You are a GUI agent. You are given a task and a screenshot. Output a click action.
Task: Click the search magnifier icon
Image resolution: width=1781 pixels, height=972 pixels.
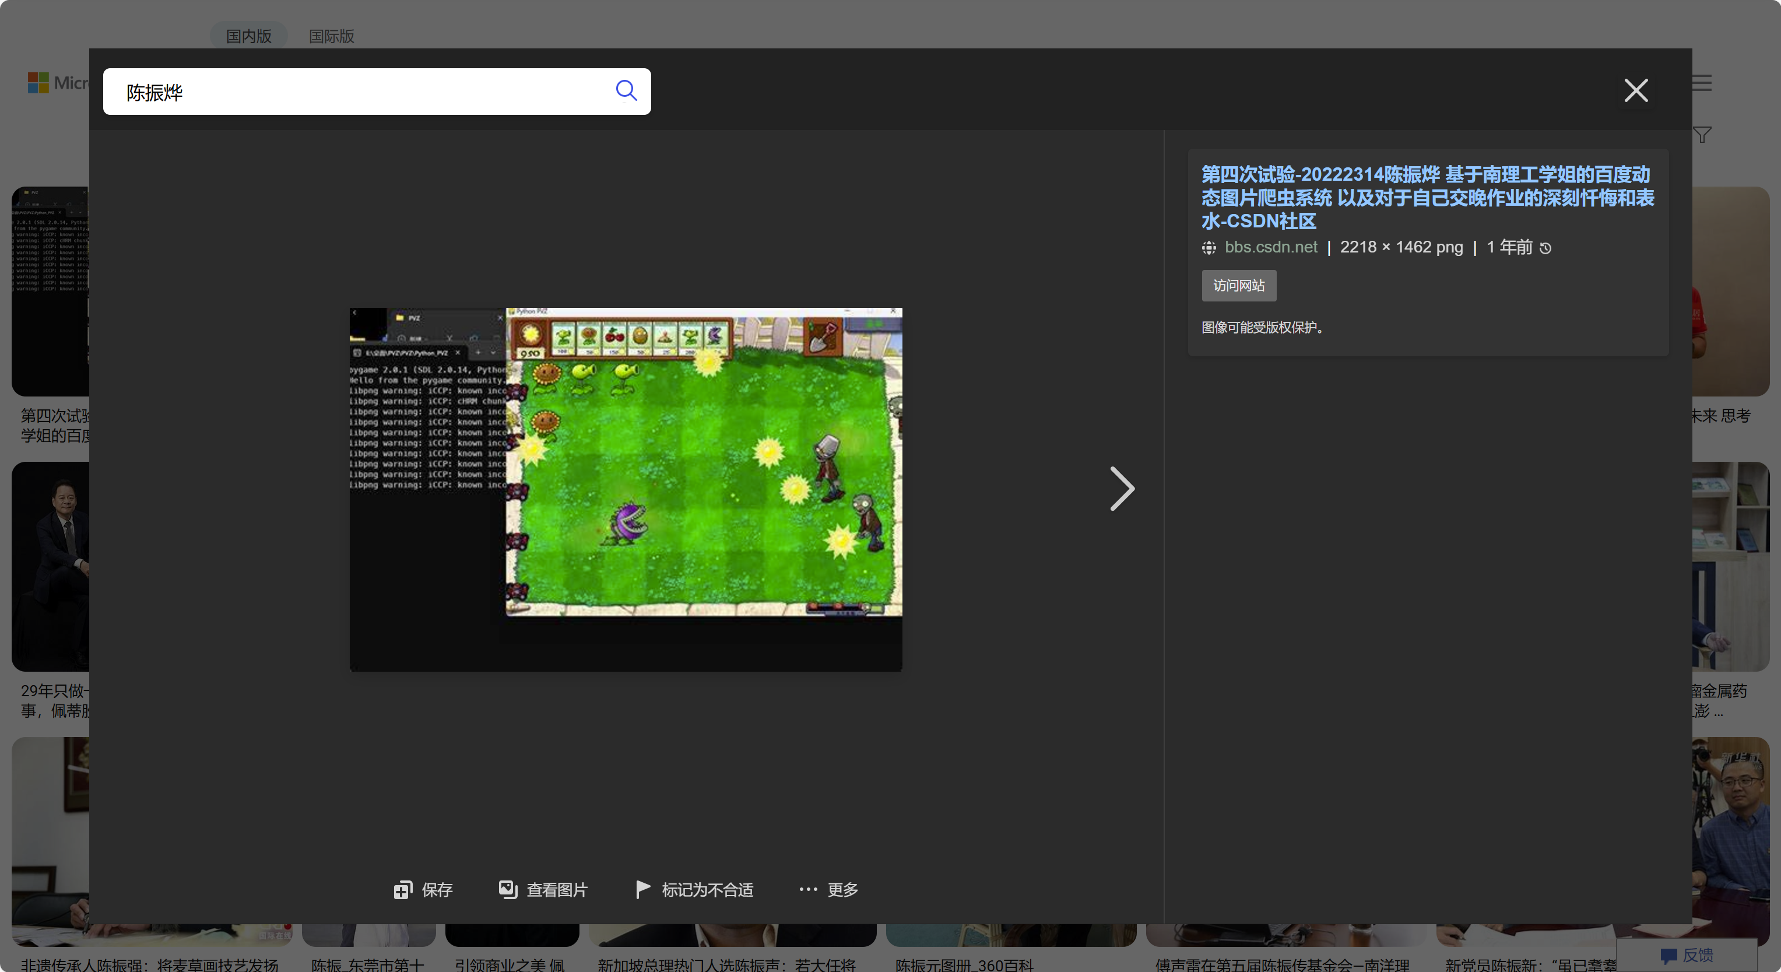626,90
